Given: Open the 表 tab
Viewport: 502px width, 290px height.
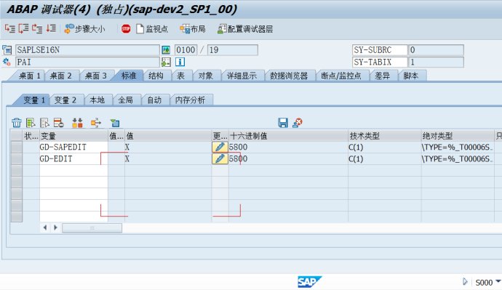Looking at the screenshot, I should point(181,76).
